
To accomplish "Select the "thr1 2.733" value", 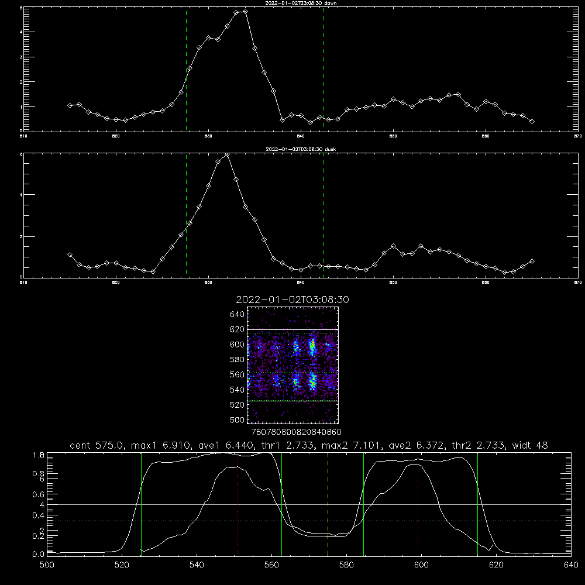I will pyautogui.click(x=288, y=445).
